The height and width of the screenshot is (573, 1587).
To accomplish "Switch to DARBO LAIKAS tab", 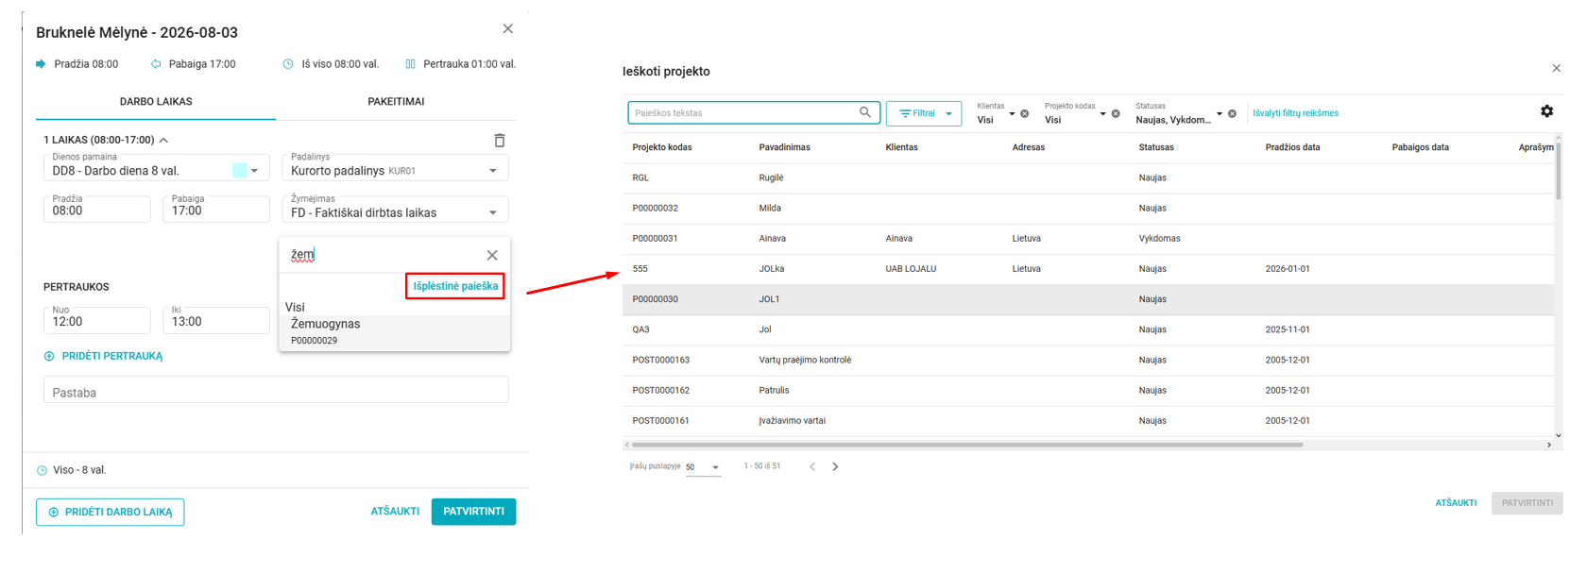I will click(156, 101).
